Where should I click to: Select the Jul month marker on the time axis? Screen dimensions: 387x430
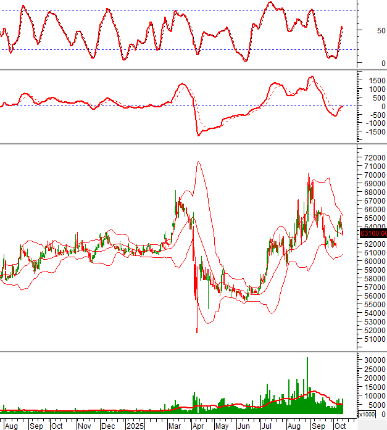(267, 426)
